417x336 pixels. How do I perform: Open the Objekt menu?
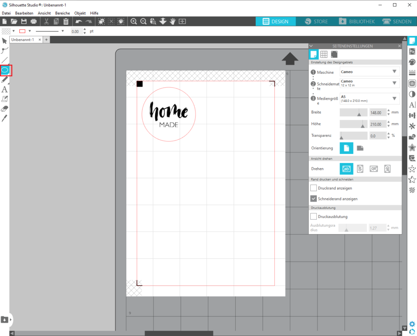pos(80,13)
